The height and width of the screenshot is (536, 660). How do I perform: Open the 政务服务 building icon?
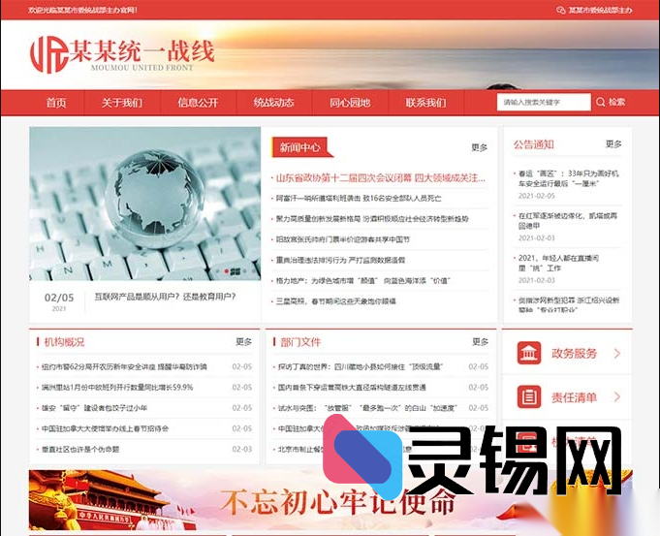528,354
